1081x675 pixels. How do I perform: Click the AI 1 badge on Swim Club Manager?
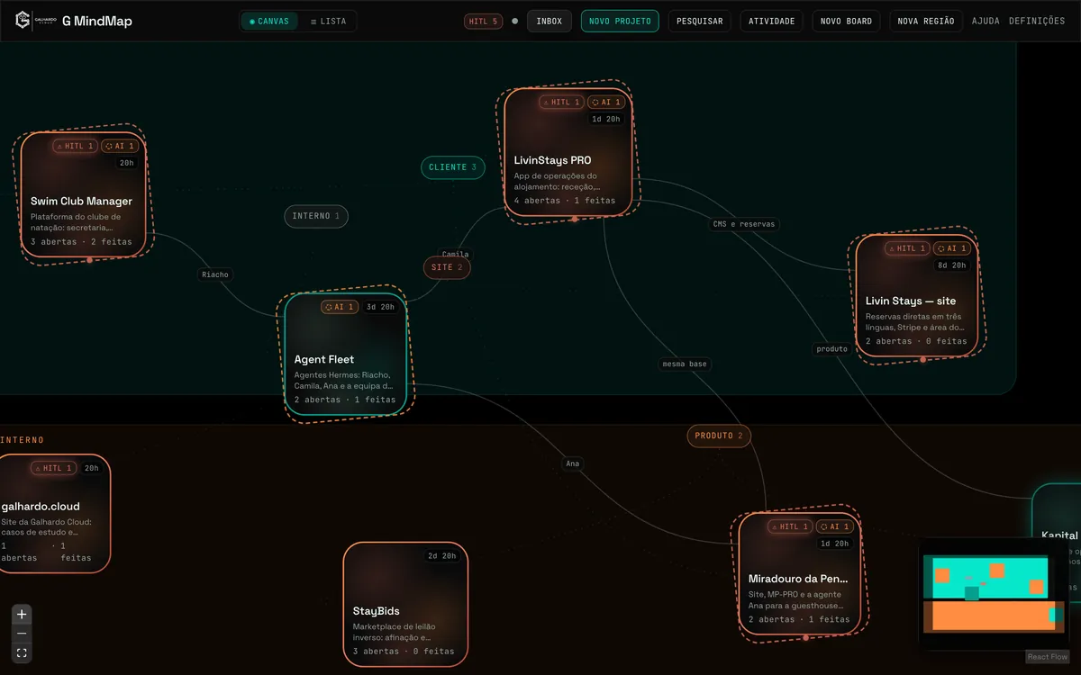tap(120, 146)
